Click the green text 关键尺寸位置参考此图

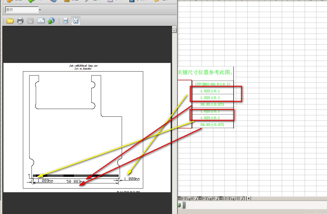205,72
